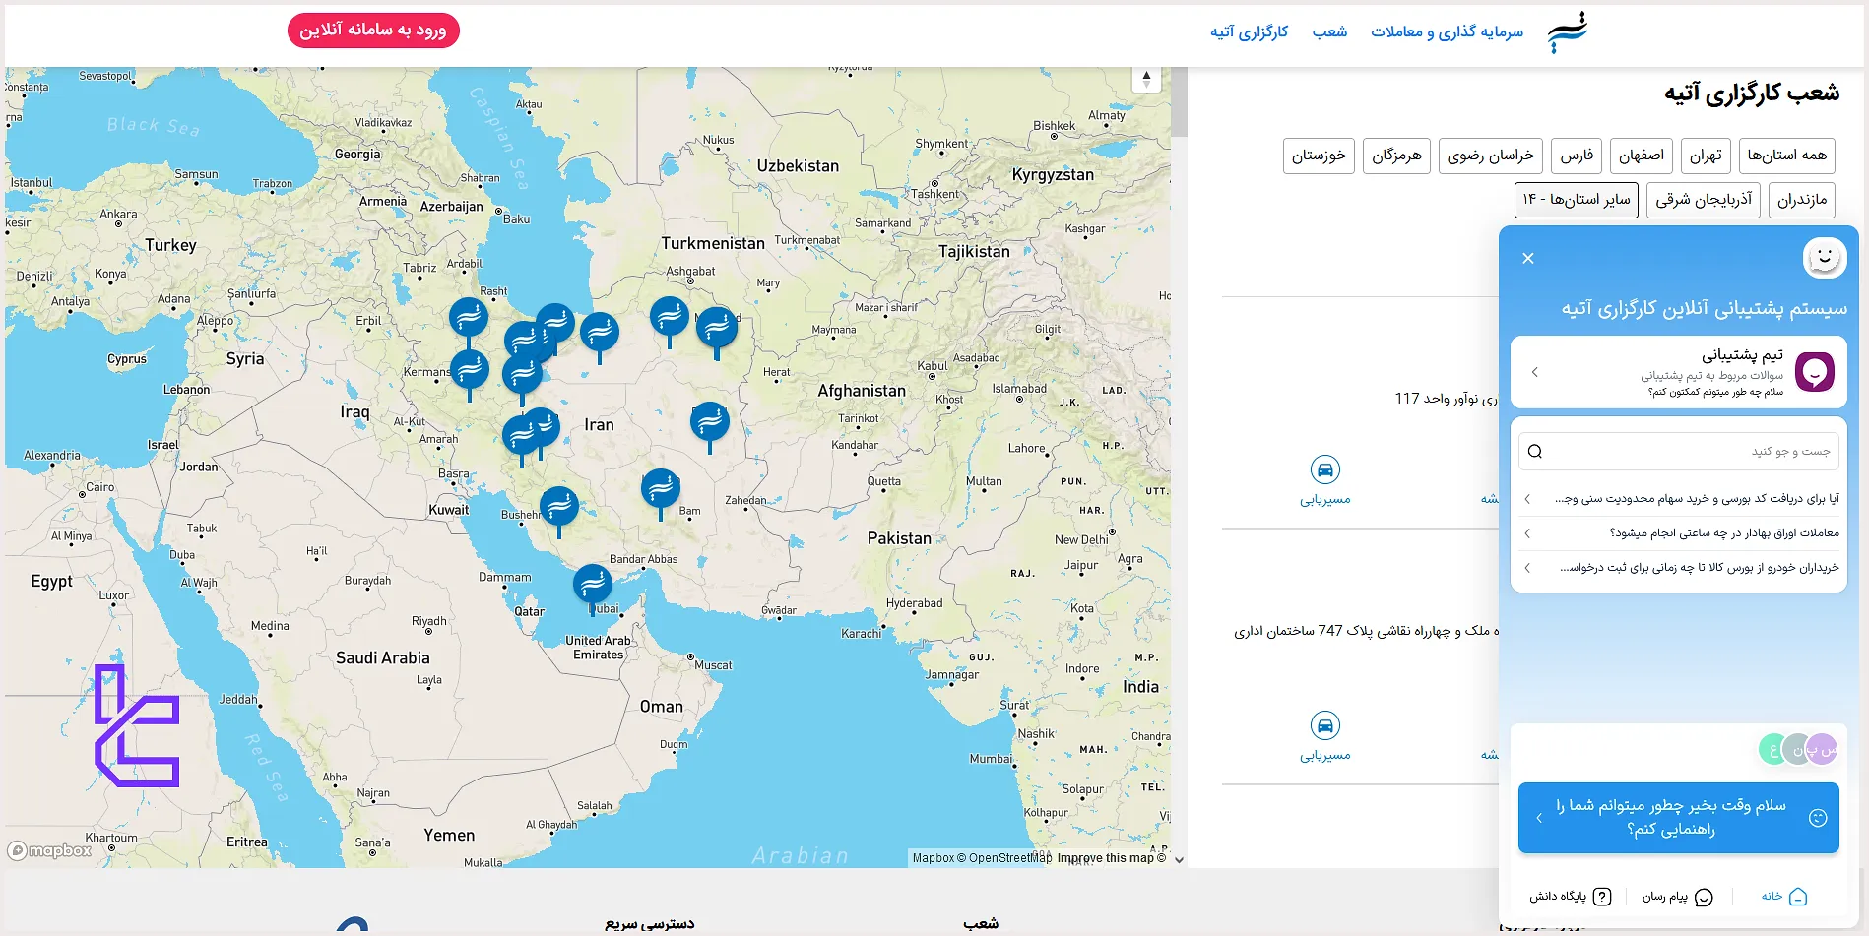Expand the blue greeting message chevron
The width and height of the screenshot is (1869, 936).
tap(1538, 818)
